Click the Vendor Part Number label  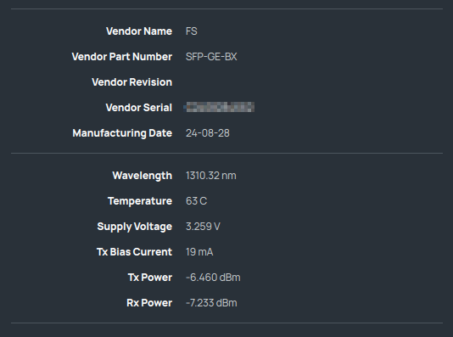[x=122, y=57]
